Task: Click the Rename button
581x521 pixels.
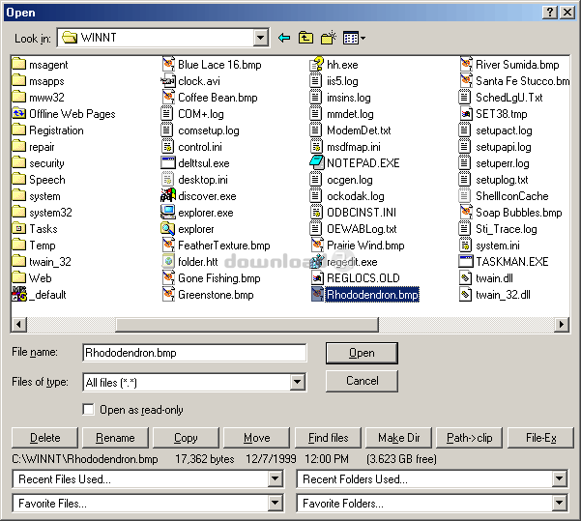Action: pos(115,438)
